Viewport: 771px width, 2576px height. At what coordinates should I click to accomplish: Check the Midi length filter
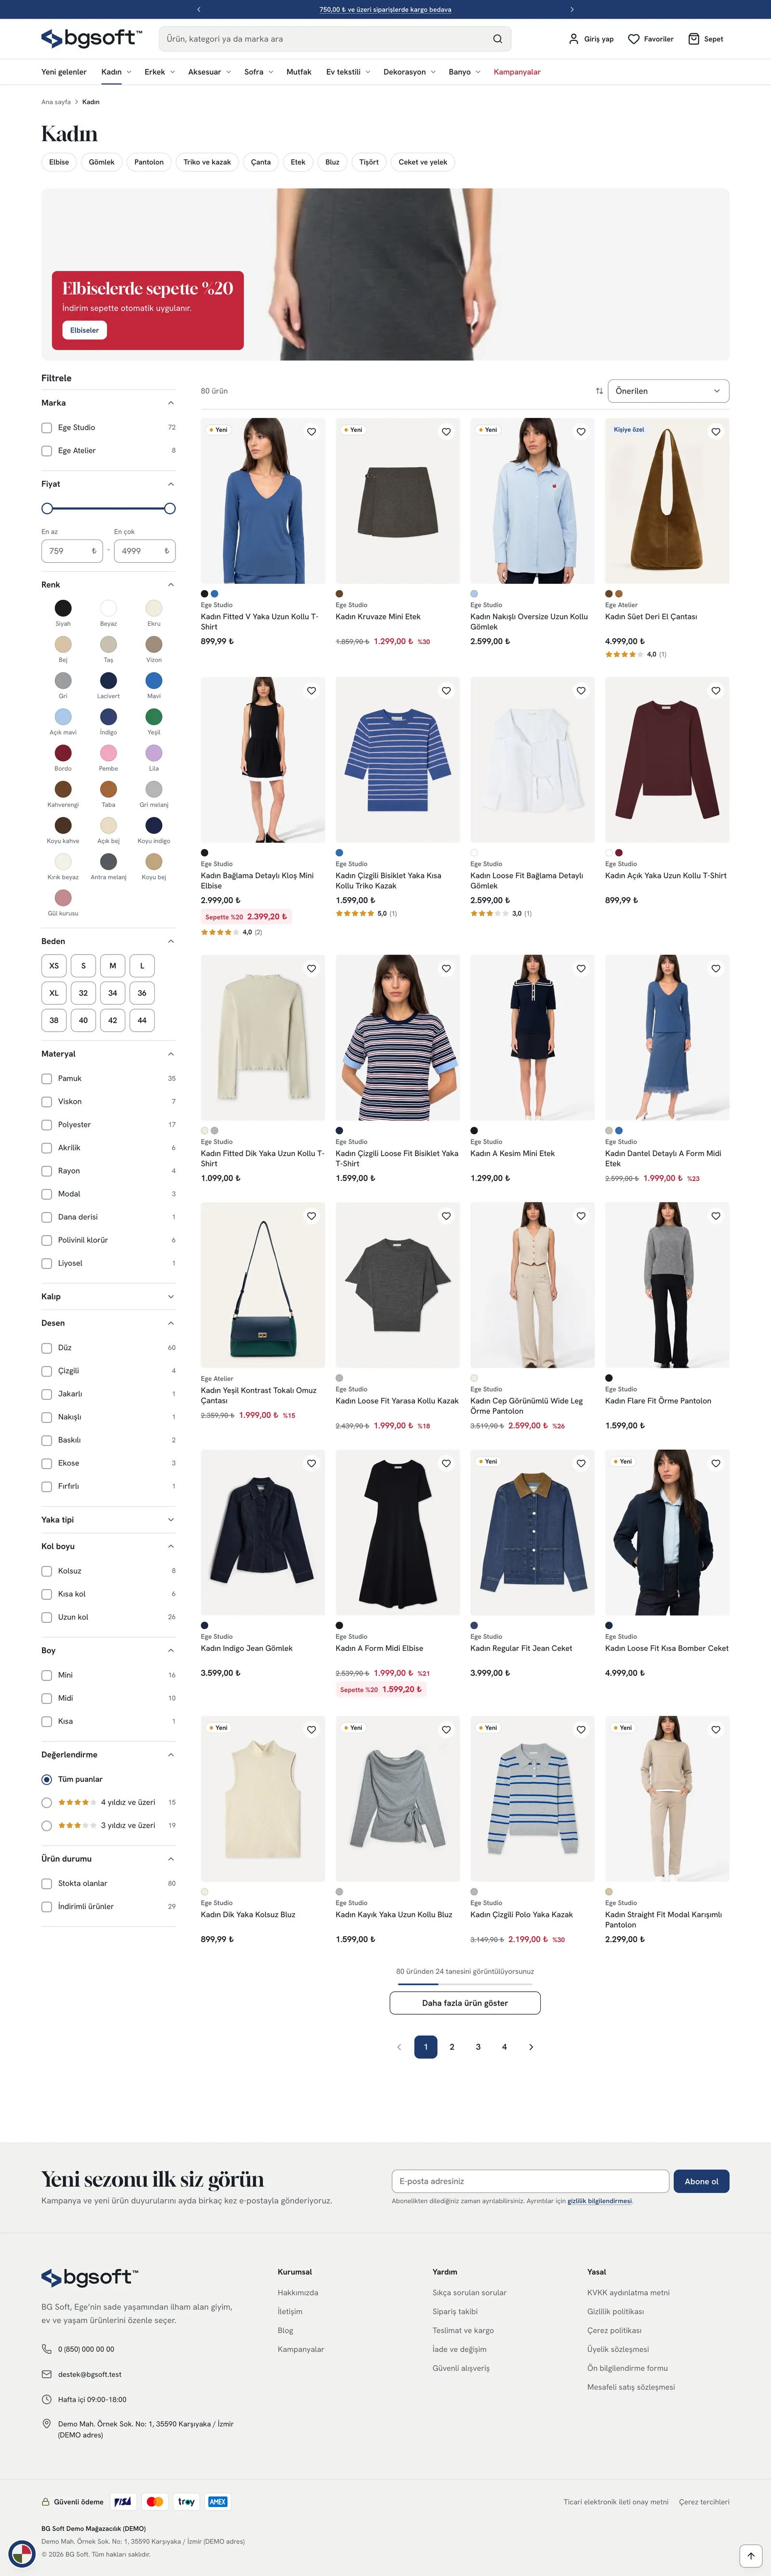tap(47, 1698)
